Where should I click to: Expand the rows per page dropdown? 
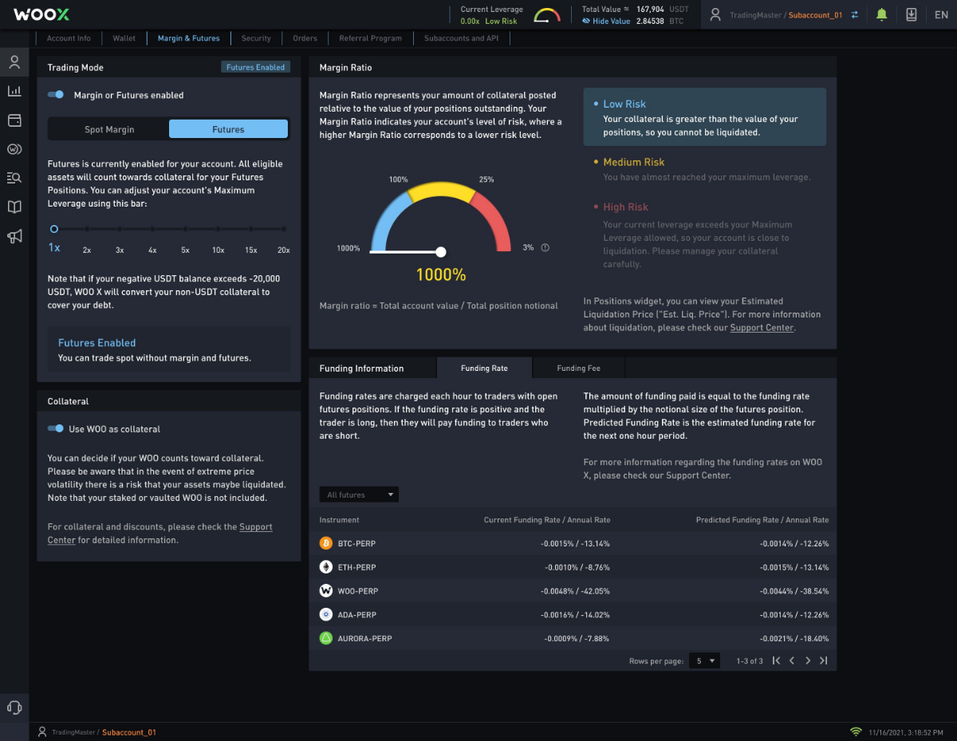pyautogui.click(x=703, y=660)
